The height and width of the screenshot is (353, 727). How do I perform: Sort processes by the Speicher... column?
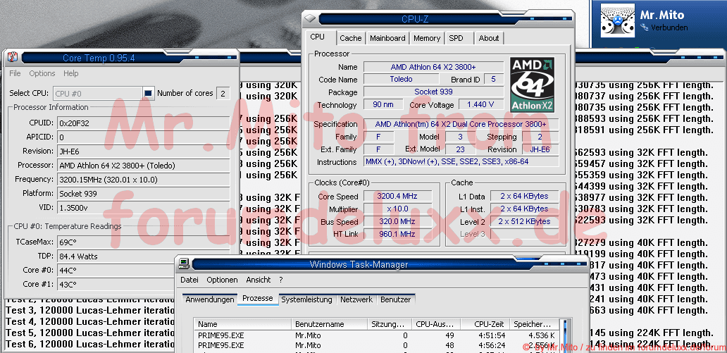pos(535,324)
